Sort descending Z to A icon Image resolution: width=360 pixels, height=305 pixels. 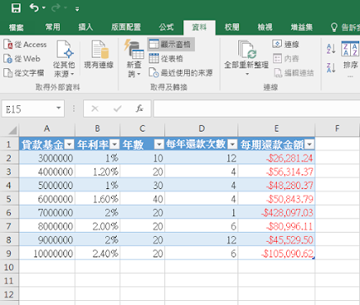(x=331, y=67)
